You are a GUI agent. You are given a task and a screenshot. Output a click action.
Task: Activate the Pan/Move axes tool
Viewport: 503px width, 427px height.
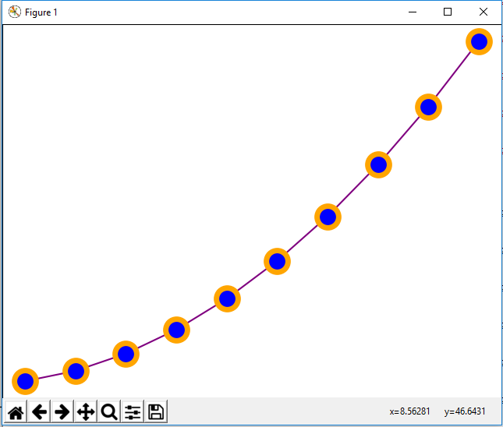tap(86, 411)
